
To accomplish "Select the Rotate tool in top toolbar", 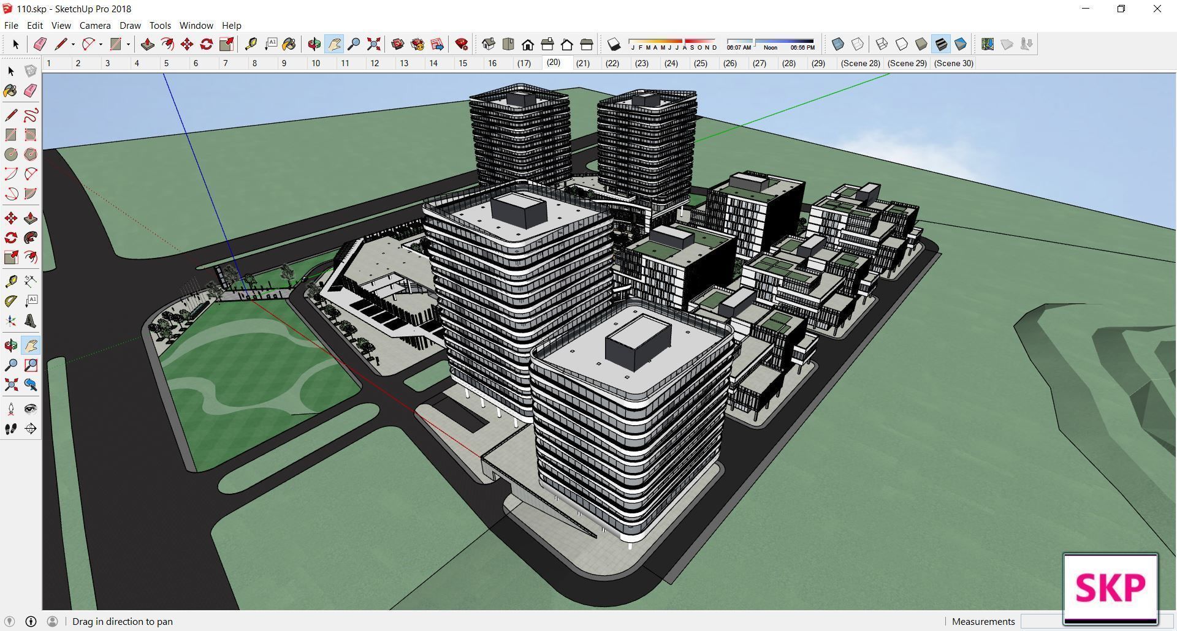I will click(x=207, y=44).
